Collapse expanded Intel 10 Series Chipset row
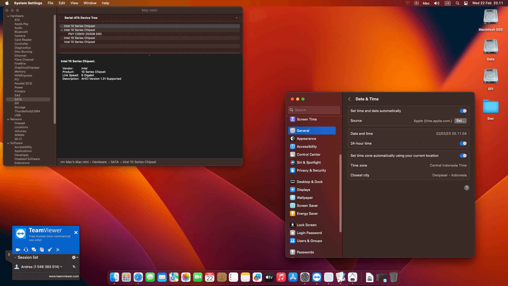The height and width of the screenshot is (286, 508). (62, 30)
